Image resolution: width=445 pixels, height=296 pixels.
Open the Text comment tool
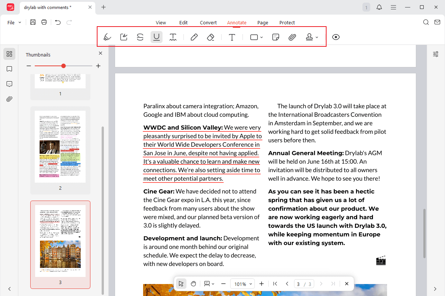click(232, 37)
